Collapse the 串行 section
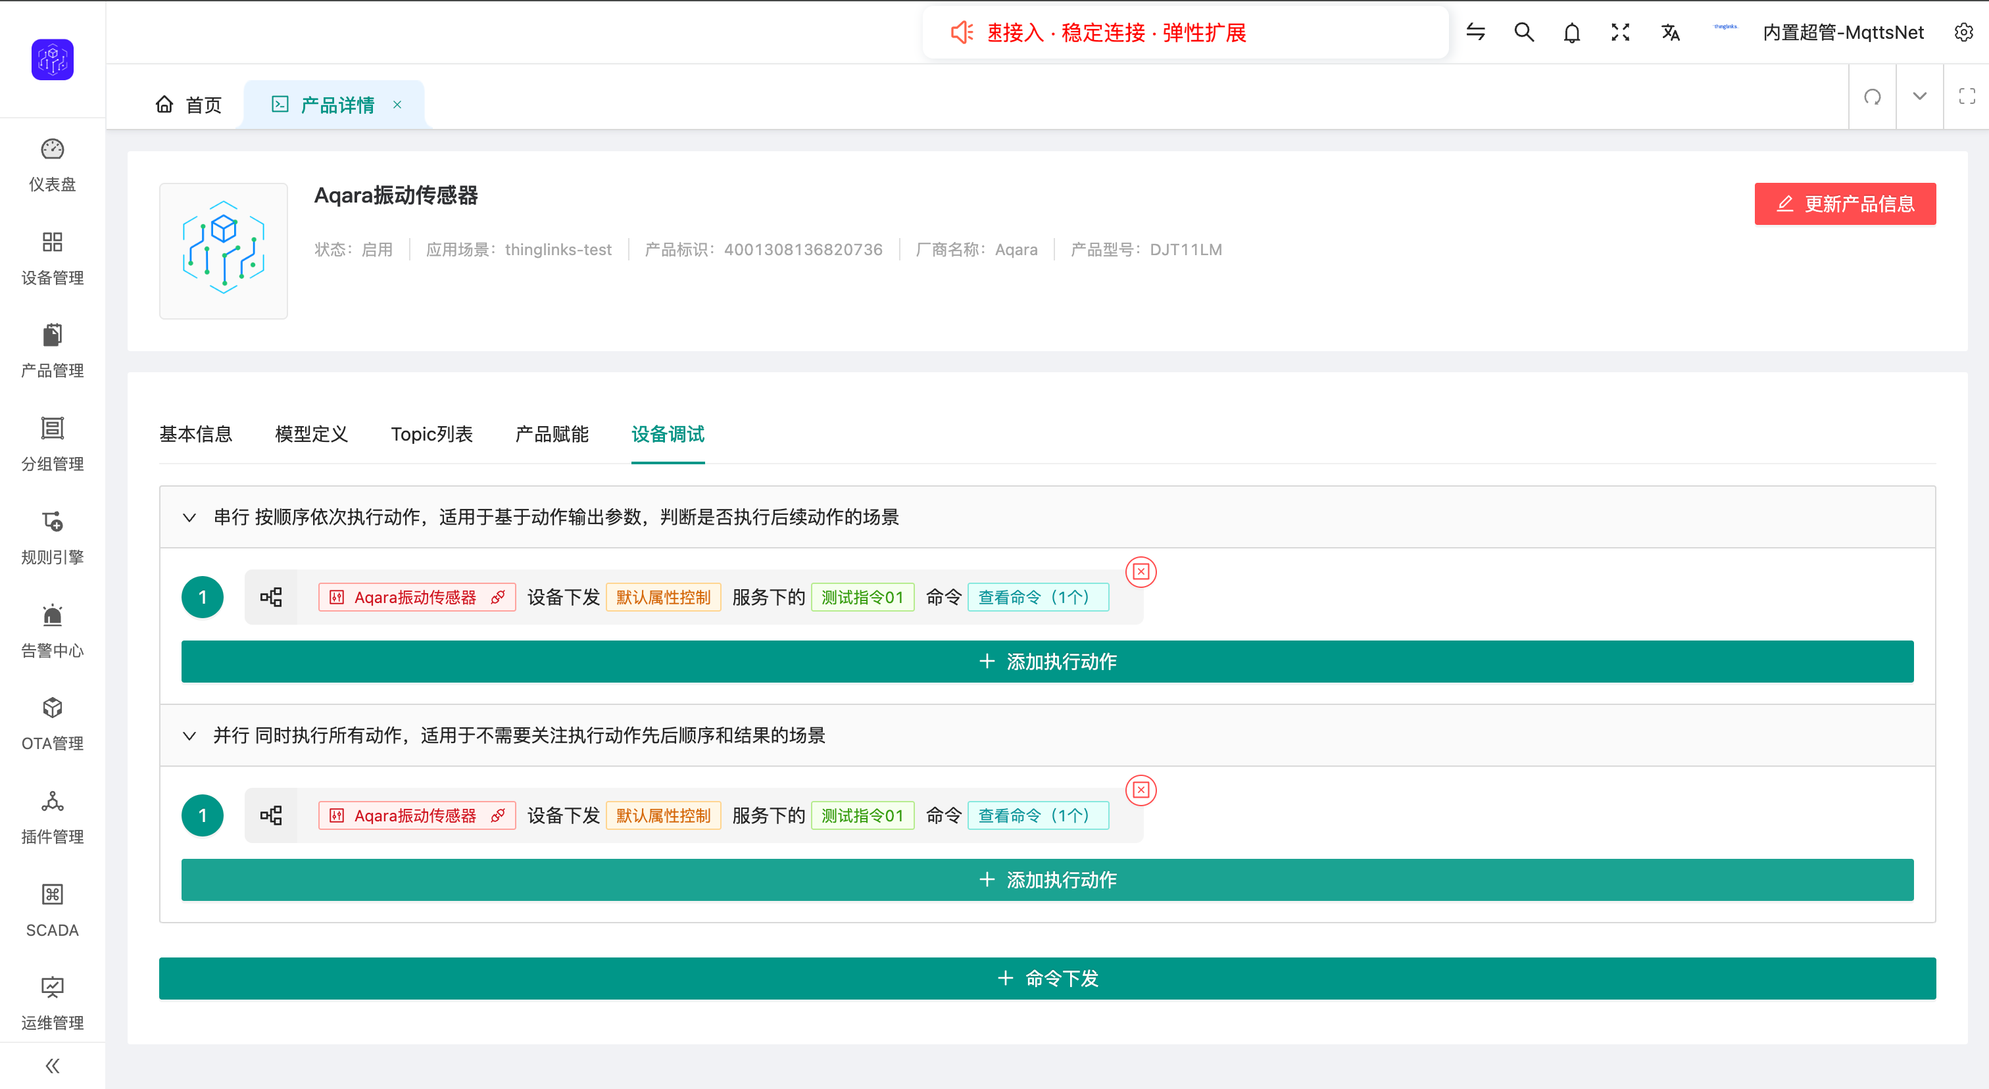1989x1089 pixels. pyautogui.click(x=189, y=517)
